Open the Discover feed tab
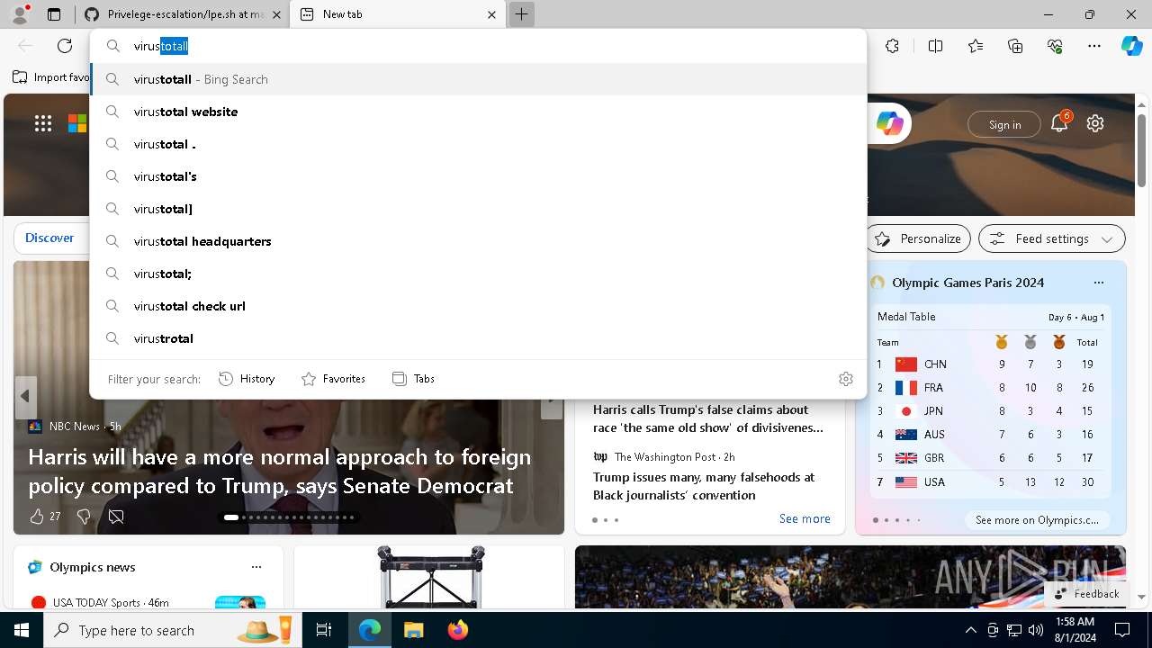The image size is (1152, 648). pos(49,238)
